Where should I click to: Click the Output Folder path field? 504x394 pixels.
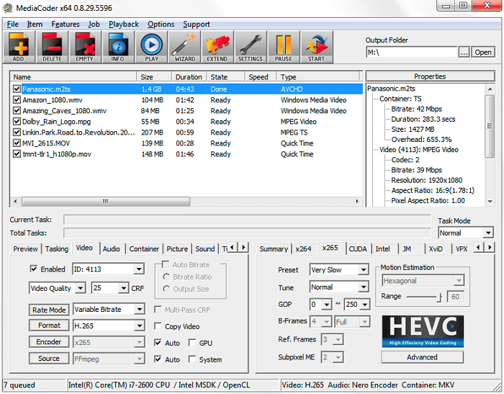(410, 52)
